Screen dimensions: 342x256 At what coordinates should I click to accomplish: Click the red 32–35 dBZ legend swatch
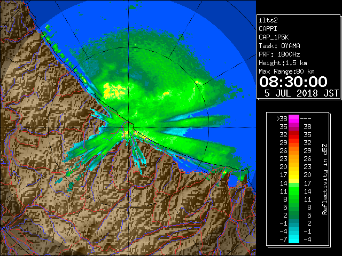(294, 135)
